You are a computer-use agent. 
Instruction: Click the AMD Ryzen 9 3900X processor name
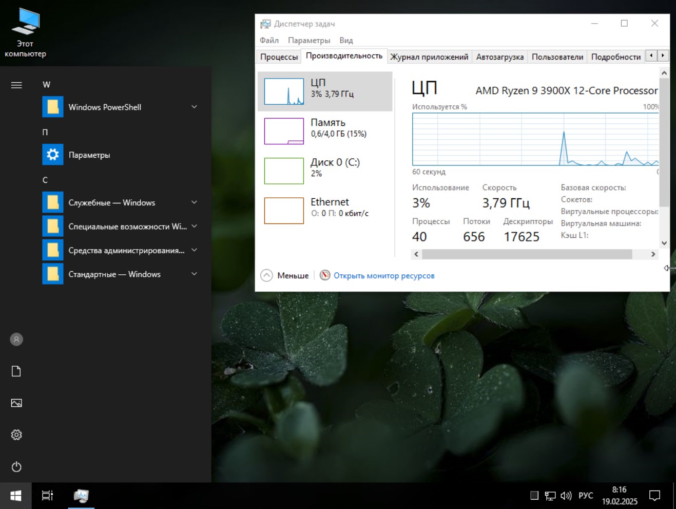tap(567, 91)
